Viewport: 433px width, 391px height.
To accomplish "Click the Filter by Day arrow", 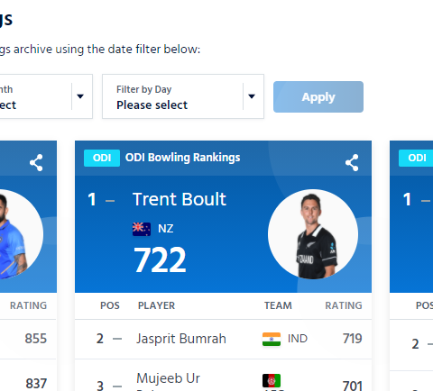I will (x=252, y=96).
